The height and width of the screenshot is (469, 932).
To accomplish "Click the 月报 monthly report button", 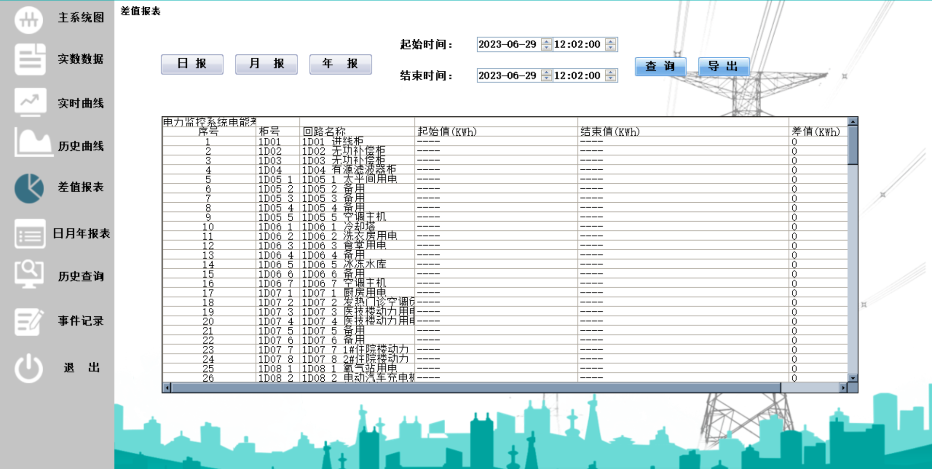I will [x=266, y=64].
